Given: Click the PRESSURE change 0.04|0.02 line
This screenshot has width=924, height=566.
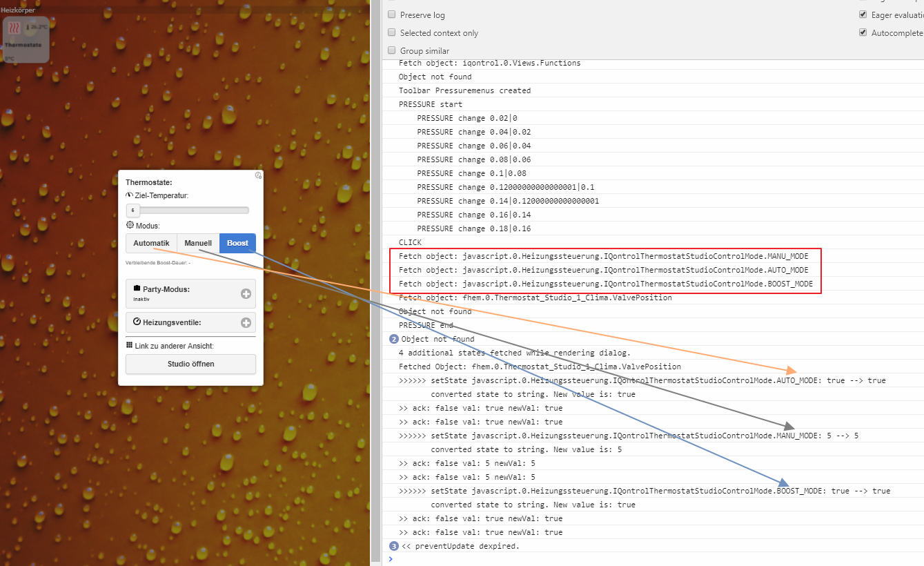Looking at the screenshot, I should pyautogui.click(x=474, y=132).
